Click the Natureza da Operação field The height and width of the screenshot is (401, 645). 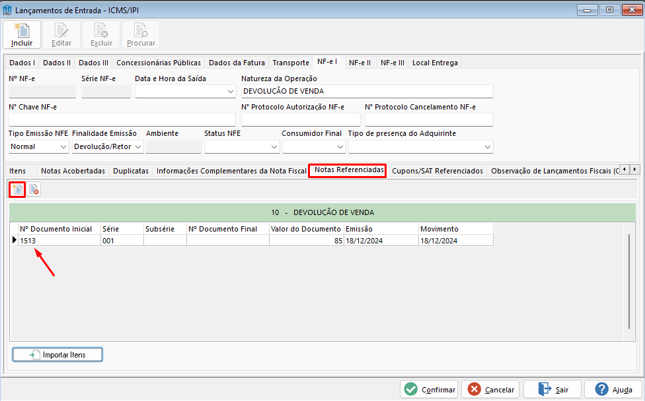[367, 91]
